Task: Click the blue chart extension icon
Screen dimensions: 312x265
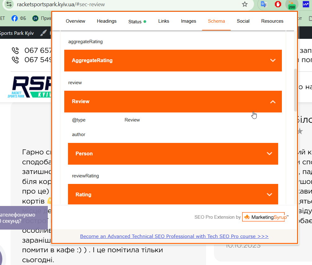Action: point(305,4)
